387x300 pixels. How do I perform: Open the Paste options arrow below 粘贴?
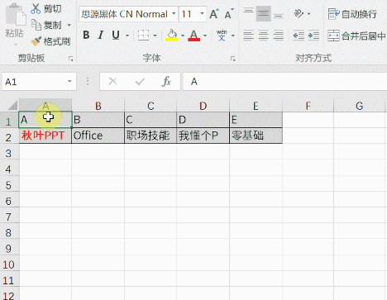(15, 45)
